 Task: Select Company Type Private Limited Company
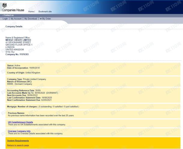26,79
